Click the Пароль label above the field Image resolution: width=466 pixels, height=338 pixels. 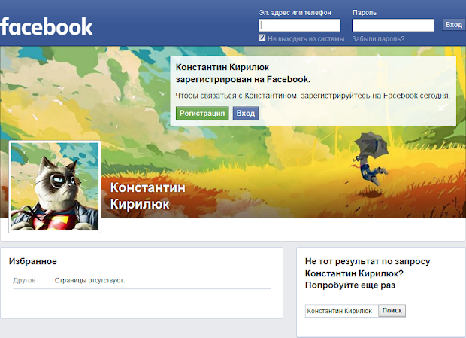[x=365, y=13]
